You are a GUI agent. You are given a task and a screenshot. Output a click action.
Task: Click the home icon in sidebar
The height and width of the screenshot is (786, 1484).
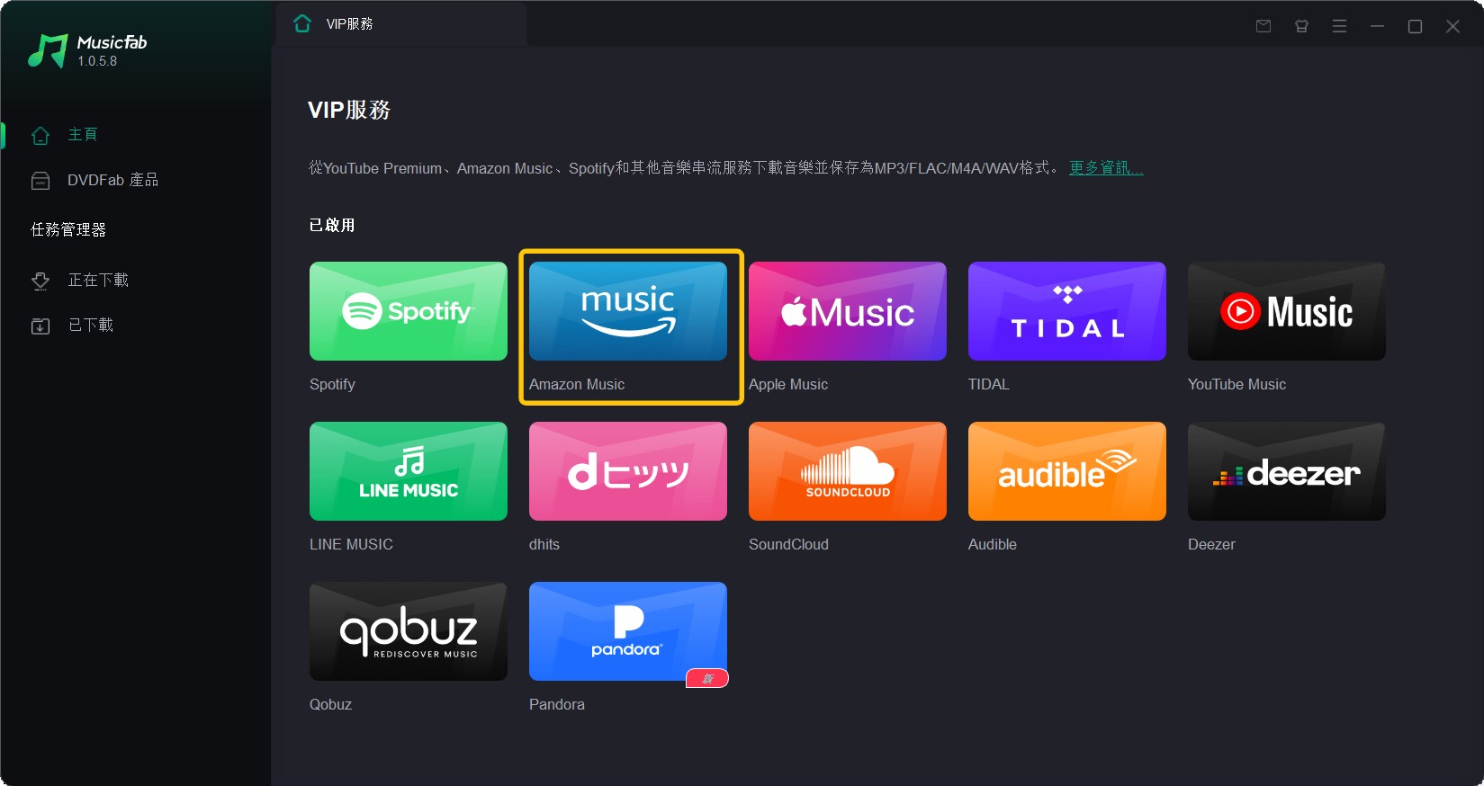tap(40, 135)
